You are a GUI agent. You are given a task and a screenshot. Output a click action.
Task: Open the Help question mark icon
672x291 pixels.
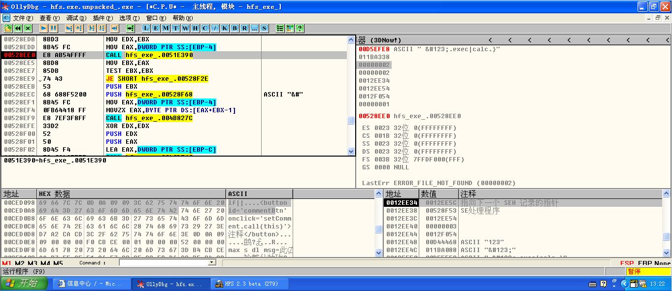tap(300, 28)
